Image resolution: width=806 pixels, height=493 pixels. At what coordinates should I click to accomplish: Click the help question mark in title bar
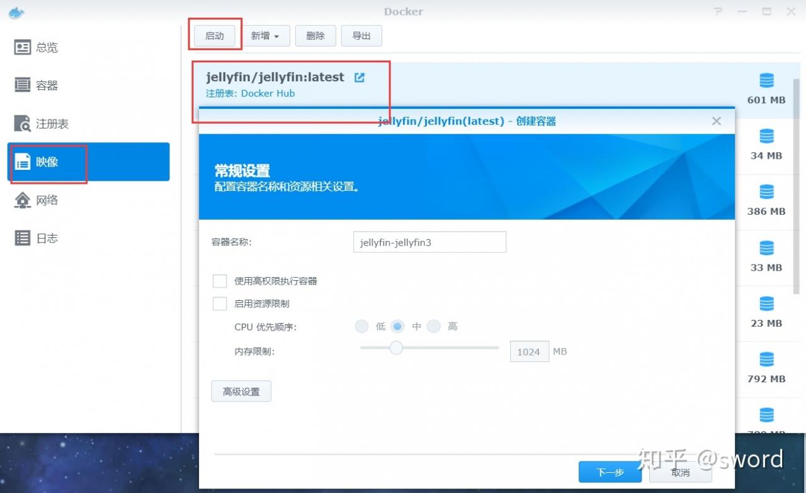[718, 11]
